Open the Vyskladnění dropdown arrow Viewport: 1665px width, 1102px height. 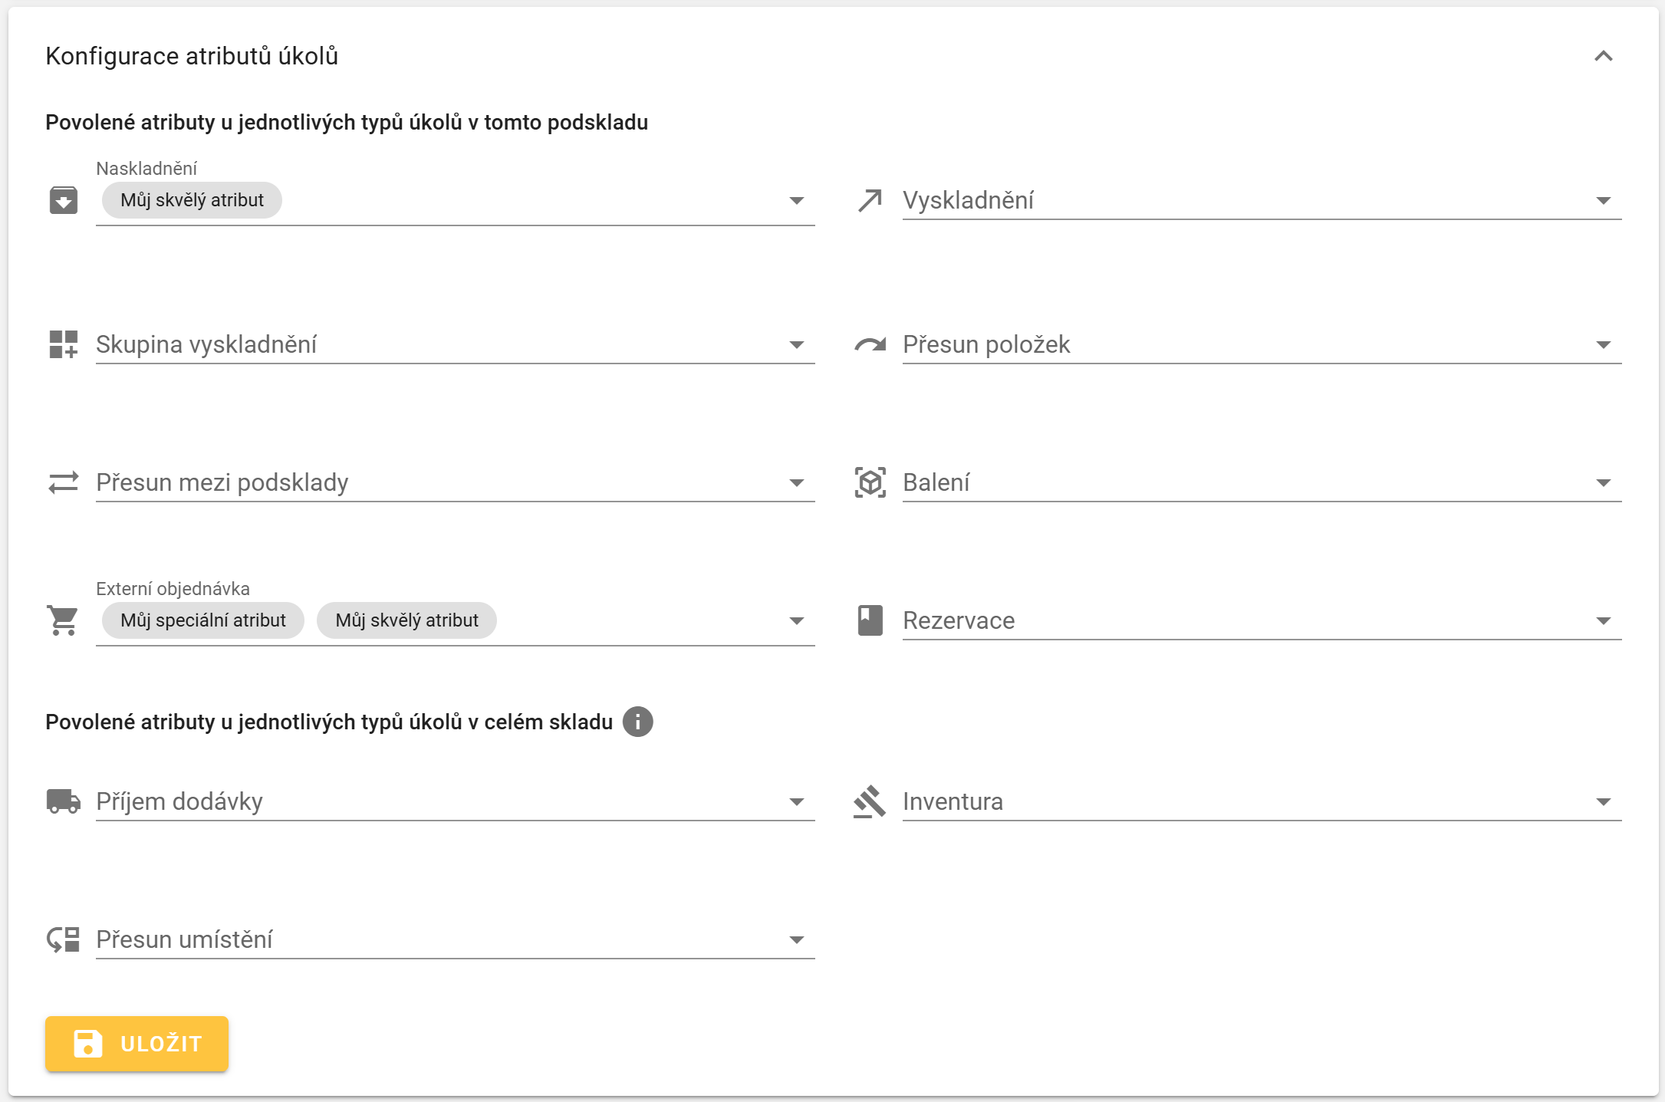[x=1603, y=200]
